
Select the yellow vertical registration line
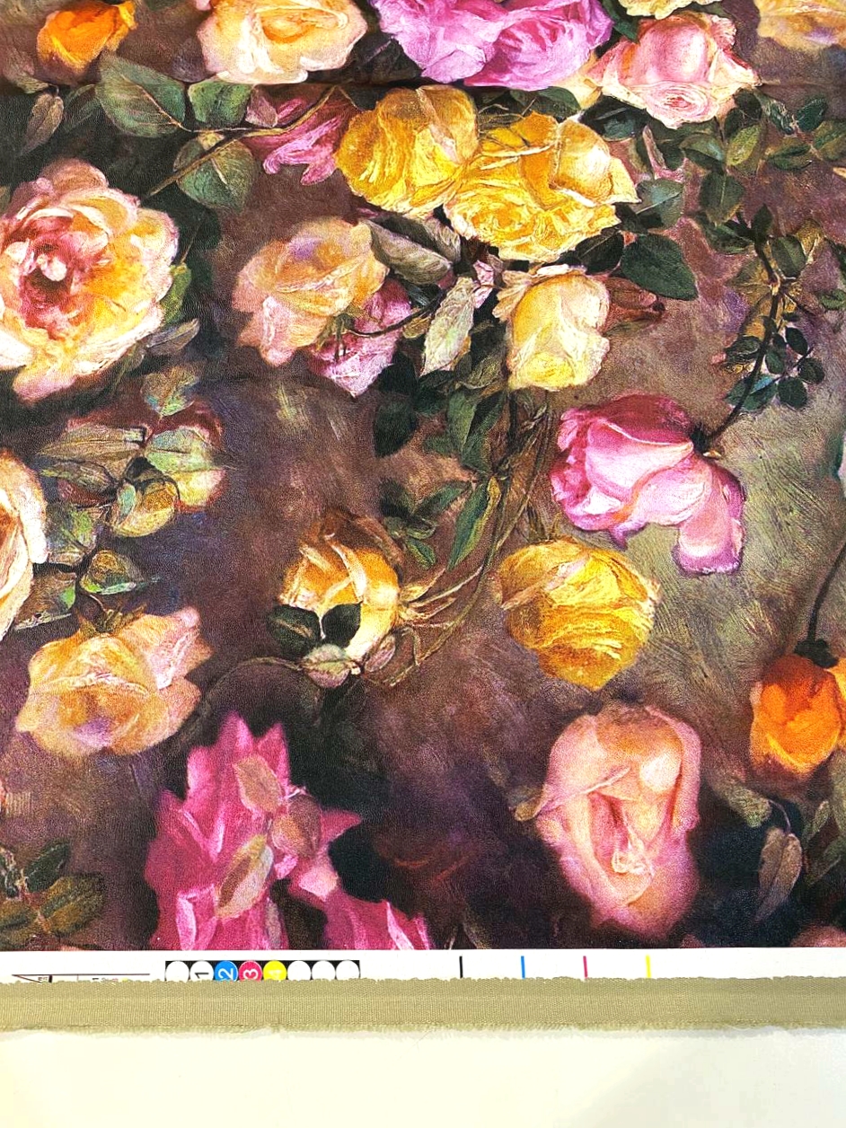pos(648,966)
